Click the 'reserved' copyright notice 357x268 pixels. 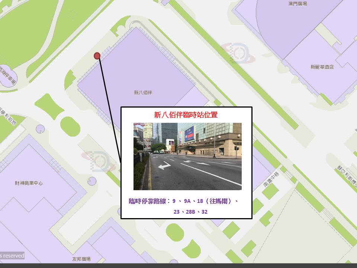[12, 256]
